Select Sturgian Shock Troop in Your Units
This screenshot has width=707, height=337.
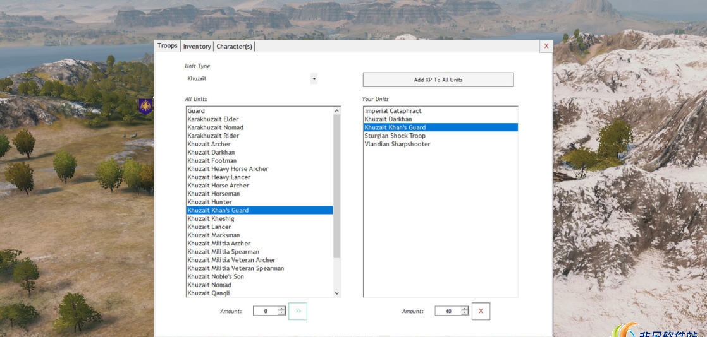pos(395,136)
